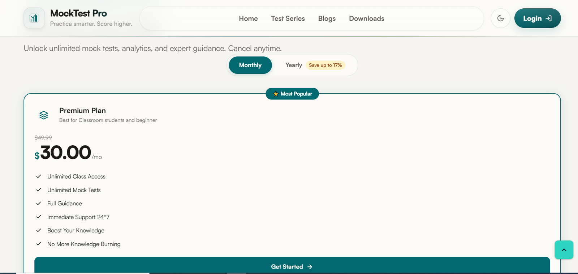Click the Login button
This screenshot has width=578, height=274.
[x=538, y=18]
